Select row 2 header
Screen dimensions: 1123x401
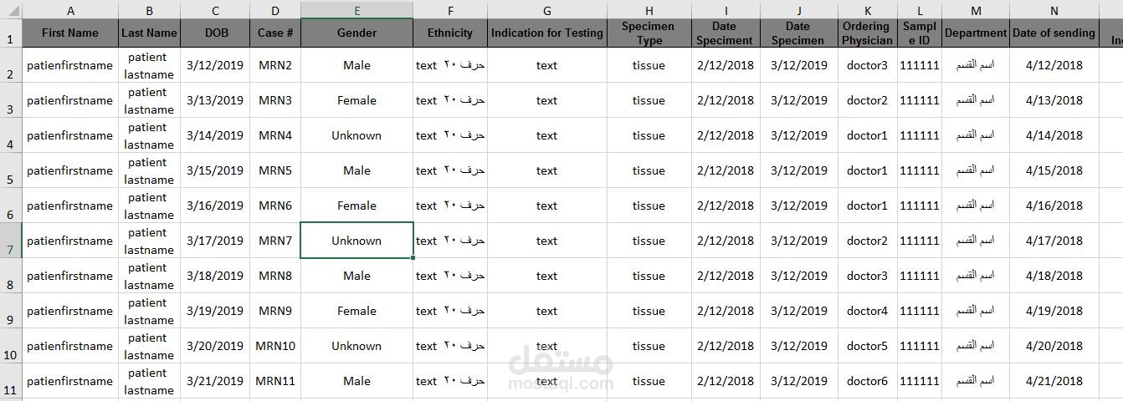[x=10, y=65]
